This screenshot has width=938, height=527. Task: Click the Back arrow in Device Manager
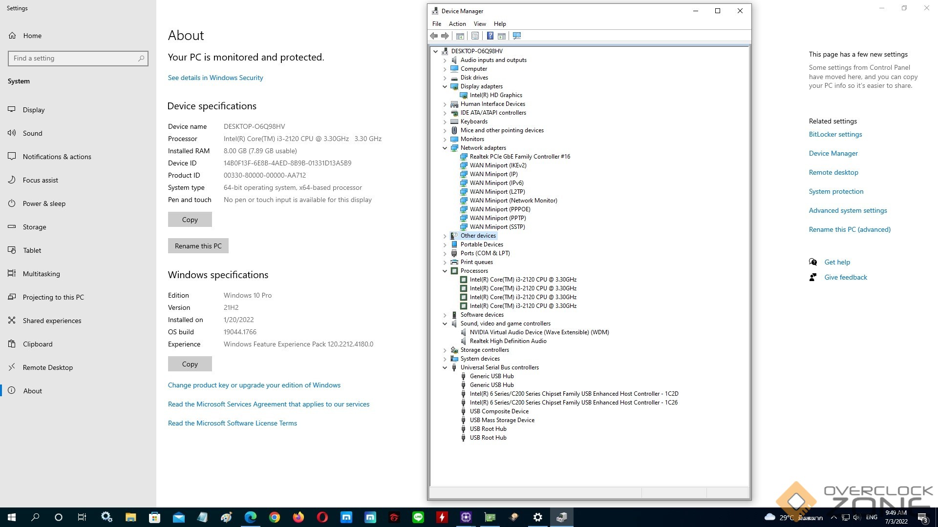434,36
